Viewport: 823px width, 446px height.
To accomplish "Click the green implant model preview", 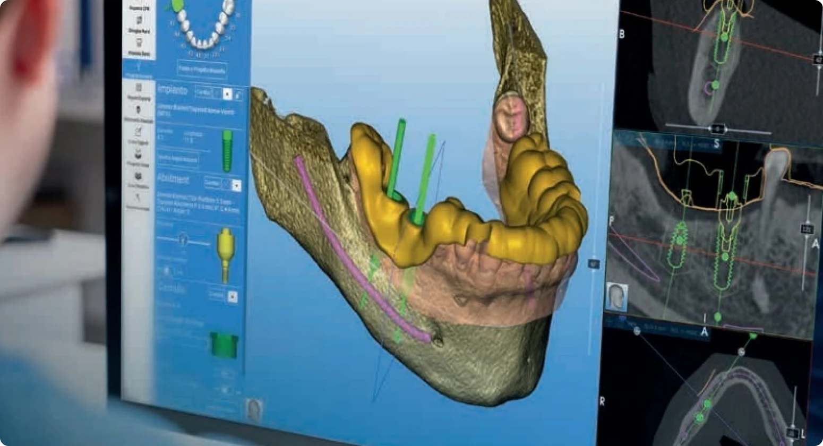I will click(x=227, y=151).
